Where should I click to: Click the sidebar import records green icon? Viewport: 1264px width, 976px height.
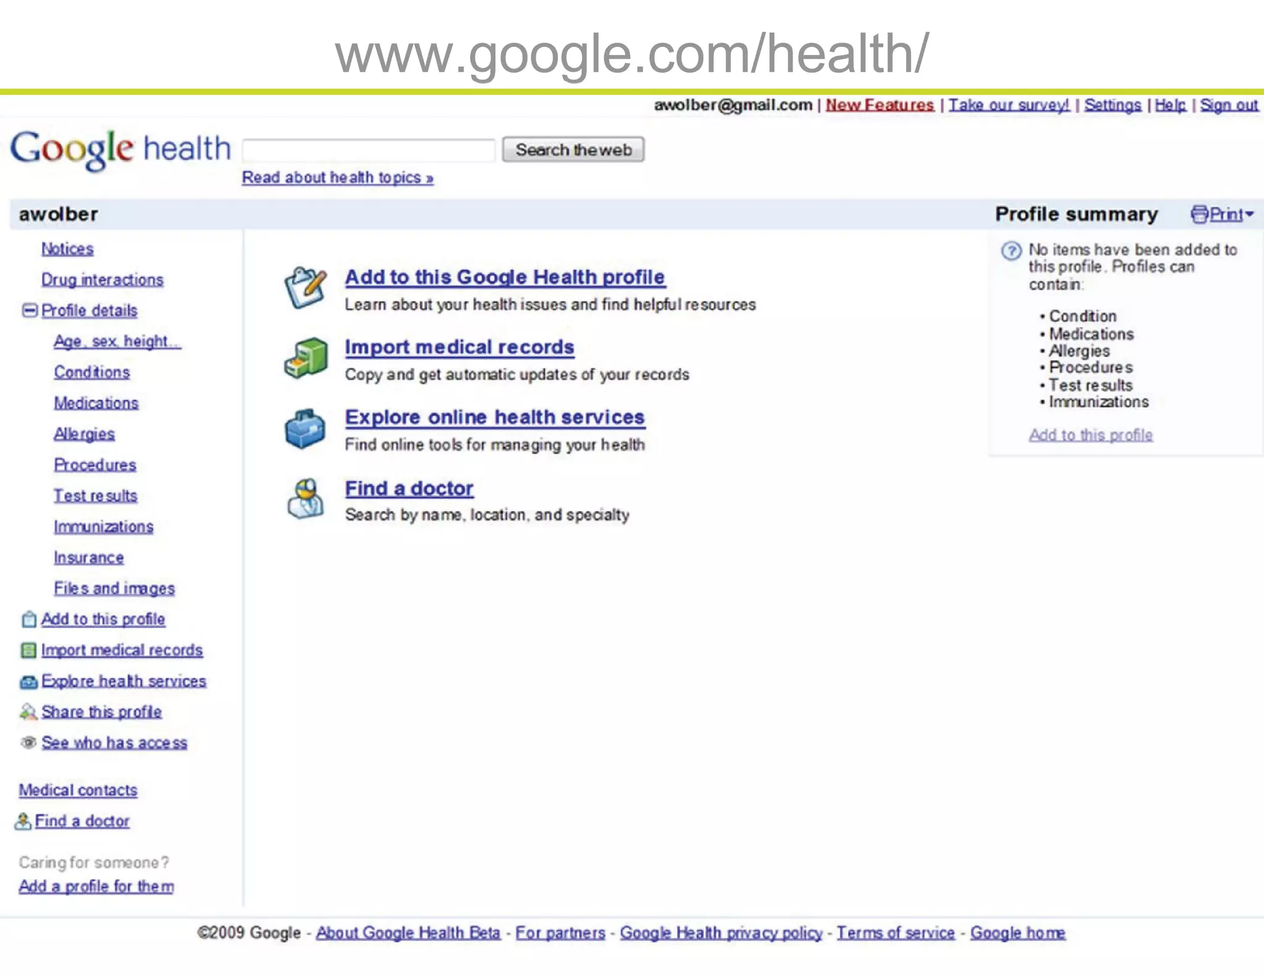click(28, 650)
